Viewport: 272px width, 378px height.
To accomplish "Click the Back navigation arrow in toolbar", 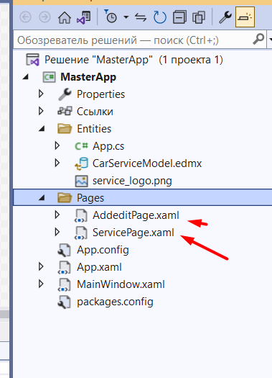I will click(25, 17).
